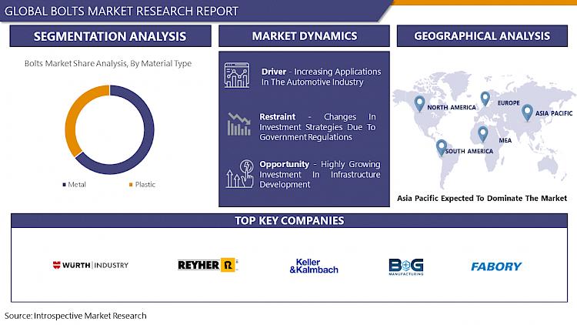Viewport: 577px width, 325px height.
Task: Select the Europe map pin
Action: click(485, 99)
